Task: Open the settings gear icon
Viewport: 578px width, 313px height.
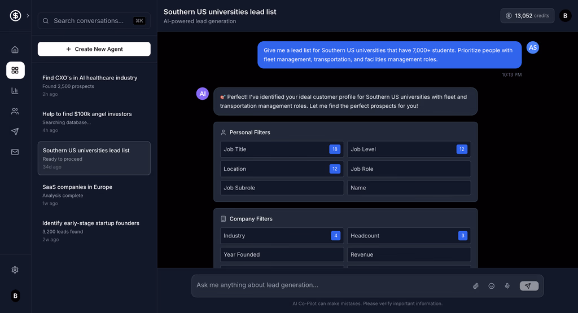Action: (x=15, y=270)
